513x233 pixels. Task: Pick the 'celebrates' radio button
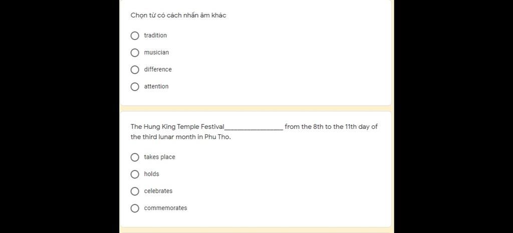[x=135, y=191]
